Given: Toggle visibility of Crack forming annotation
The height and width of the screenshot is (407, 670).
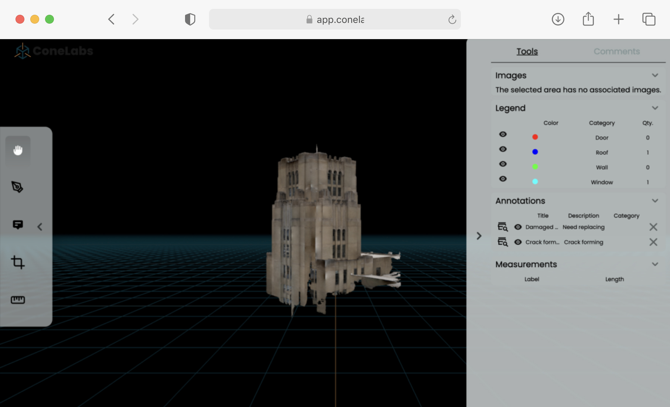Looking at the screenshot, I should pyautogui.click(x=518, y=242).
